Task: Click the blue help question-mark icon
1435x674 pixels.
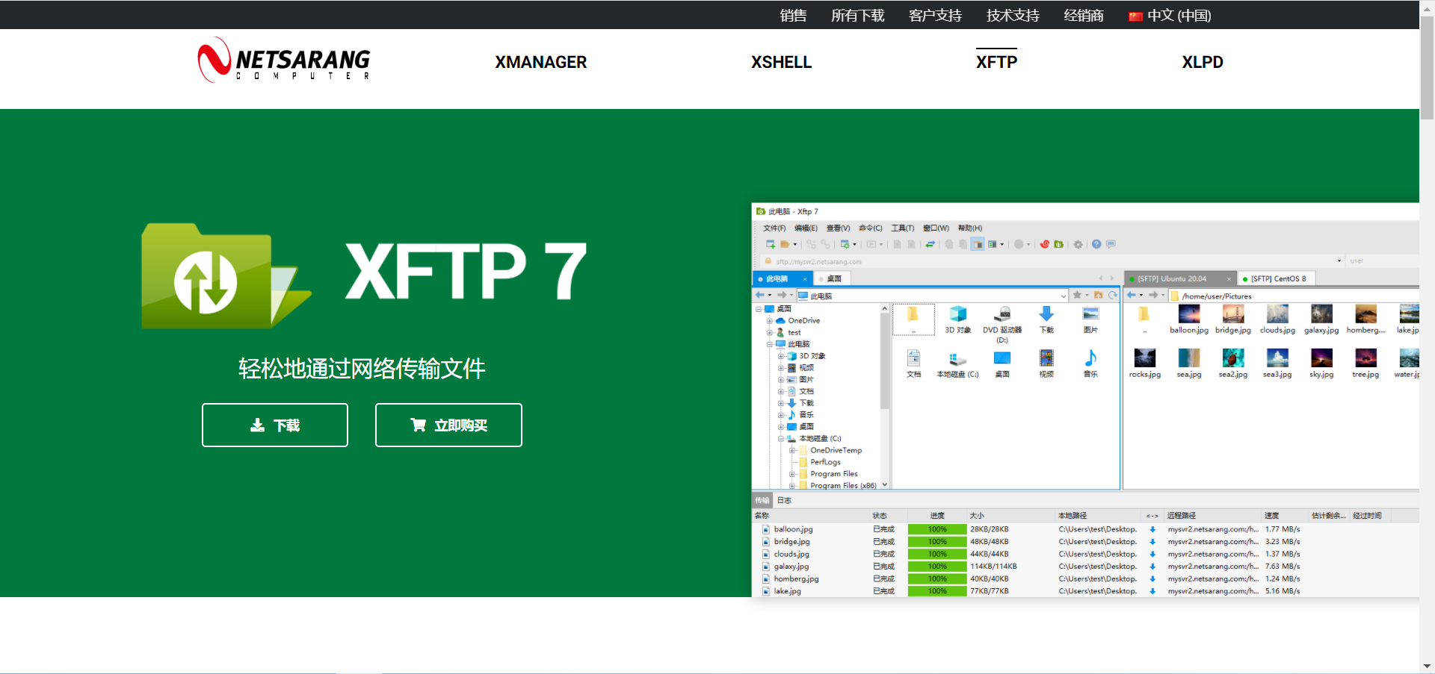Action: pyautogui.click(x=1096, y=244)
